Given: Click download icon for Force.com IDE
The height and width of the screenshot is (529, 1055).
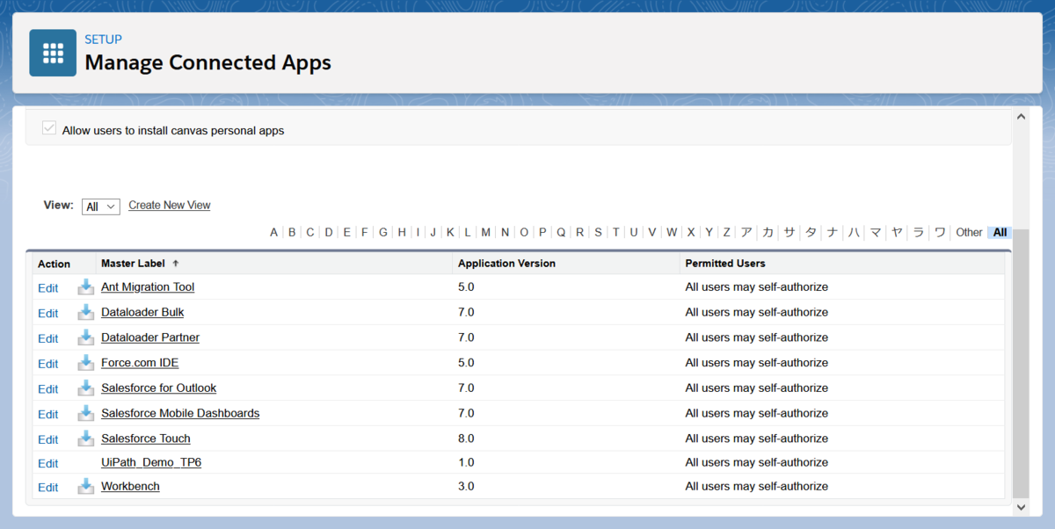Looking at the screenshot, I should coord(85,362).
